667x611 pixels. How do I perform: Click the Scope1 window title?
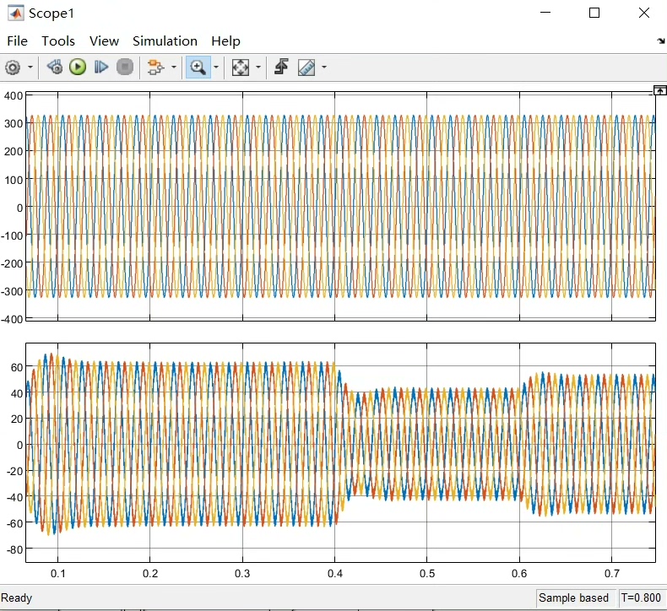(52, 14)
